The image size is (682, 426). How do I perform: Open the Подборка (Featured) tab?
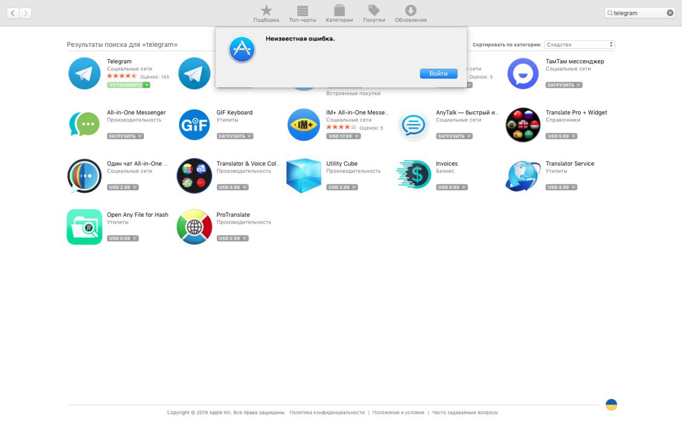click(x=266, y=14)
